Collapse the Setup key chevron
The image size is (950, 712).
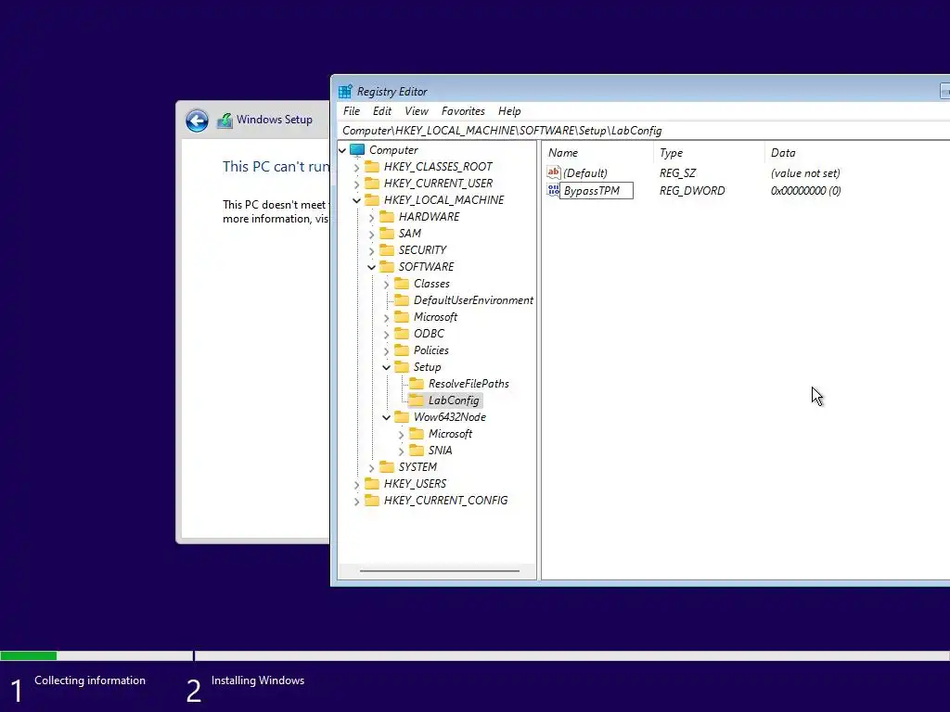tap(387, 367)
